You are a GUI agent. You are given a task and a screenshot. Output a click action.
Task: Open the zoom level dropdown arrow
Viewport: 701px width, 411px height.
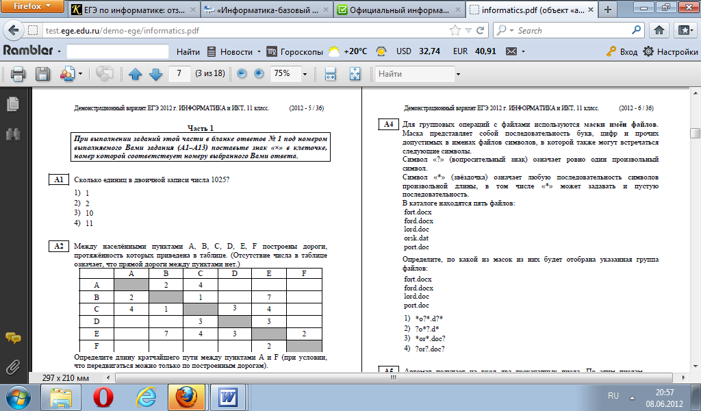point(305,74)
